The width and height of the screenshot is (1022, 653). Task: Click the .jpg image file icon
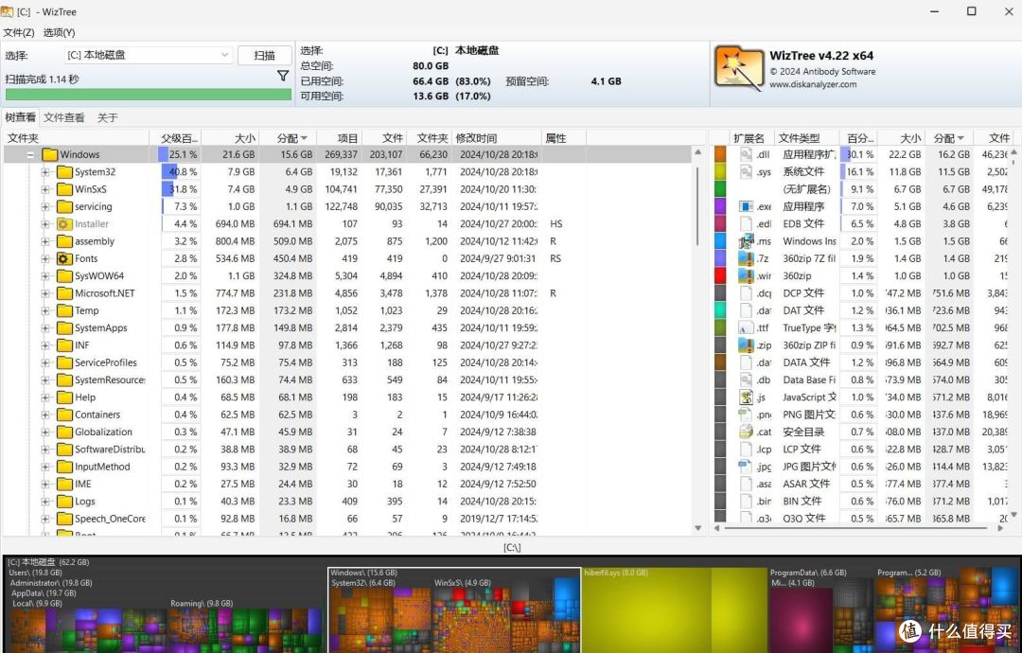click(x=747, y=467)
